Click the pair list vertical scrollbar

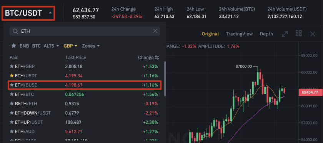click(165, 79)
